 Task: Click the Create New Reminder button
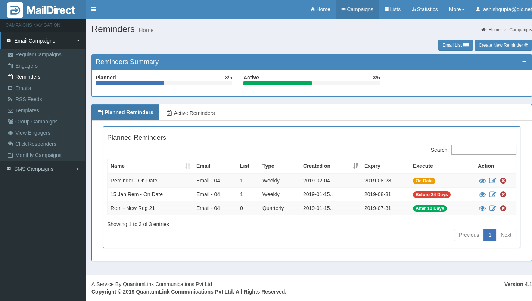pos(503,45)
